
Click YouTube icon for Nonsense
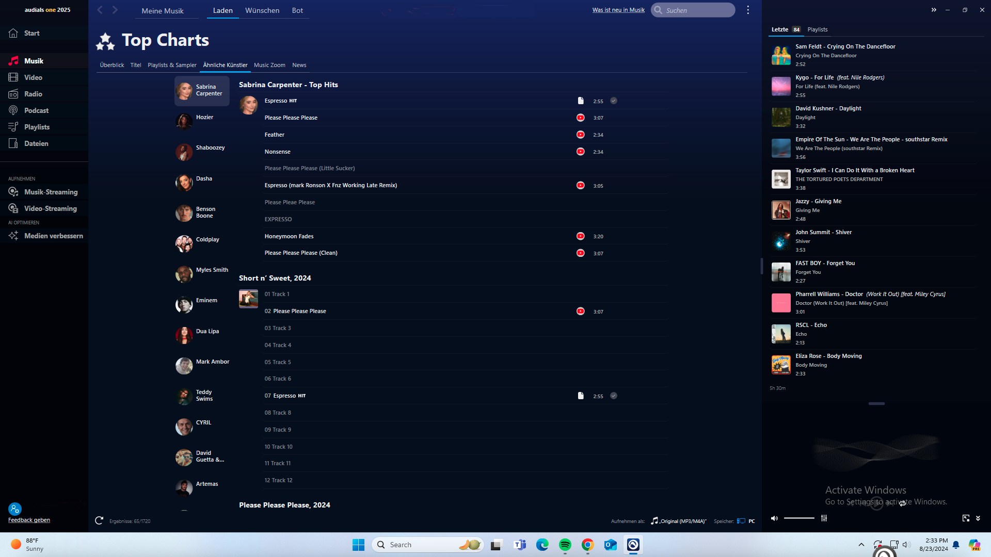(581, 152)
